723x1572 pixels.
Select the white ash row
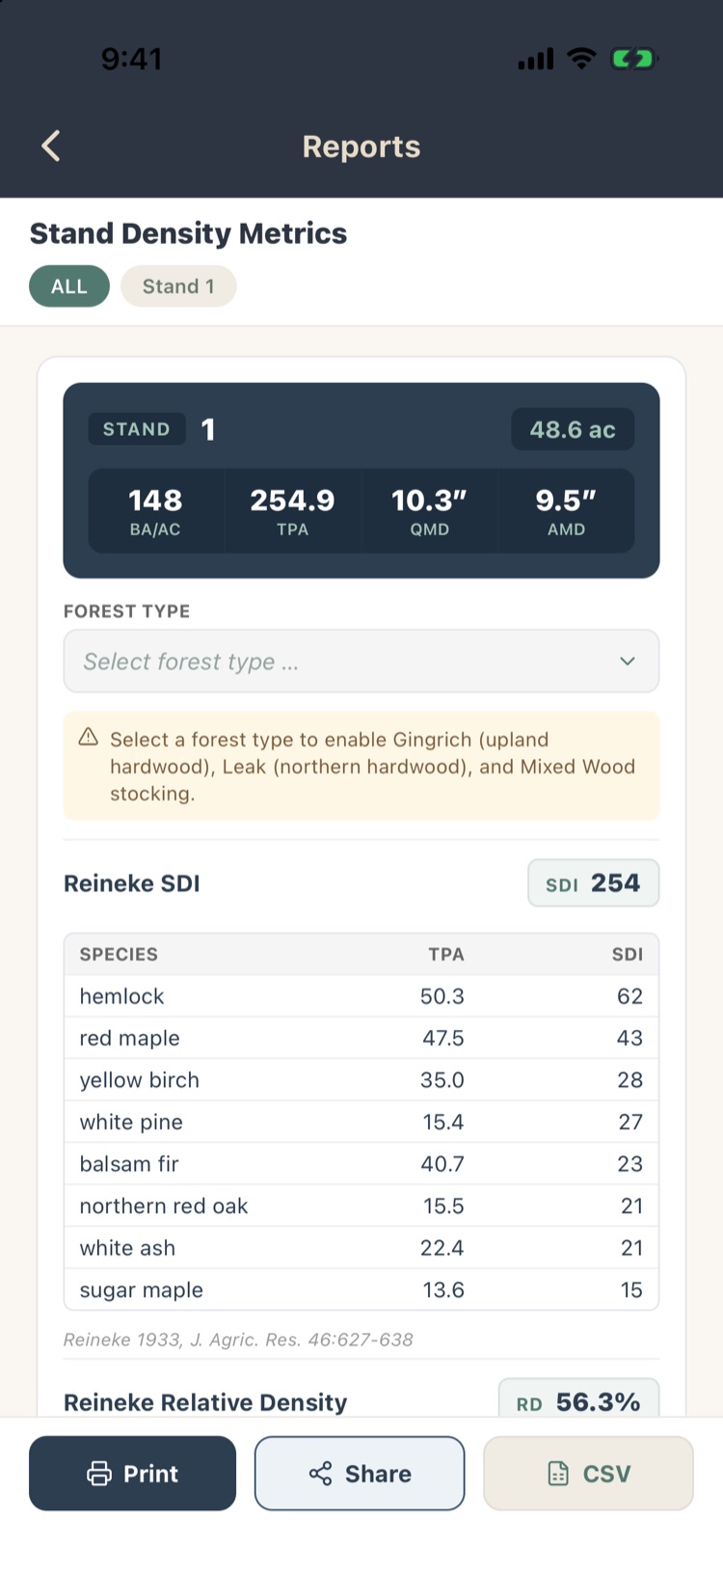tap(361, 1248)
